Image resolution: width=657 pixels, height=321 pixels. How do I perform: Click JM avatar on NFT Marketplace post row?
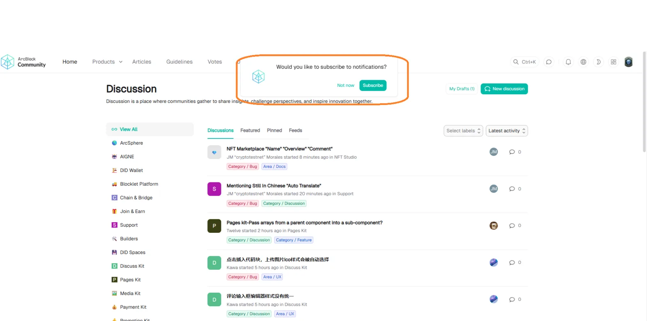[x=494, y=152]
